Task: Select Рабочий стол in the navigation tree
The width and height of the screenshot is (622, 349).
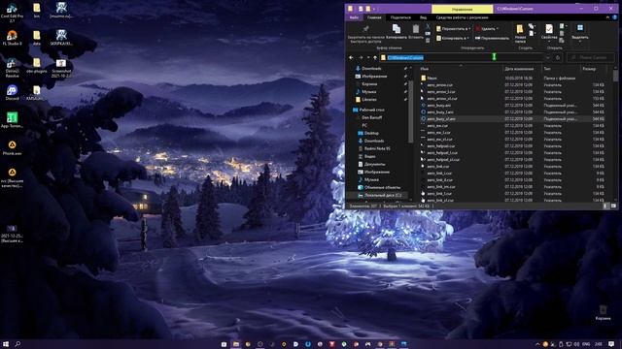Action: [371, 110]
